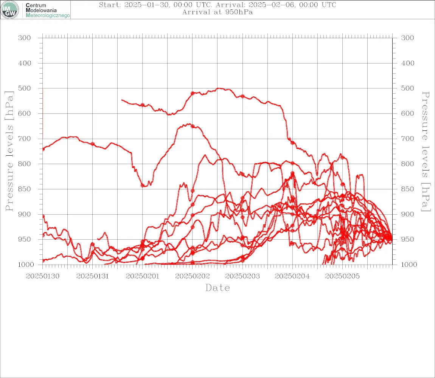The height and width of the screenshot is (378, 435).
Task: Click the right axis 850 pressure label
Action: click(x=407, y=189)
